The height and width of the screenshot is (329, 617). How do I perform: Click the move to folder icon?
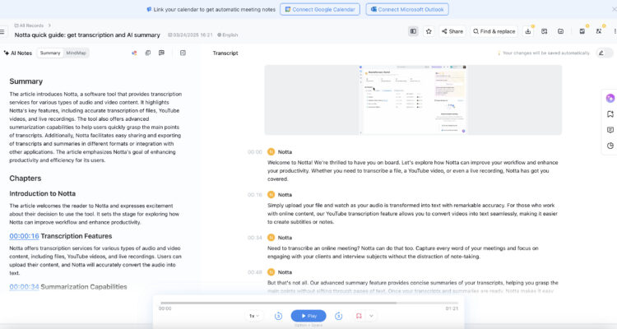pyautogui.click(x=561, y=31)
